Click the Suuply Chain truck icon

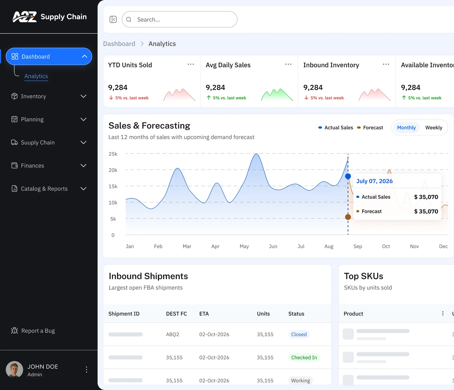(14, 142)
